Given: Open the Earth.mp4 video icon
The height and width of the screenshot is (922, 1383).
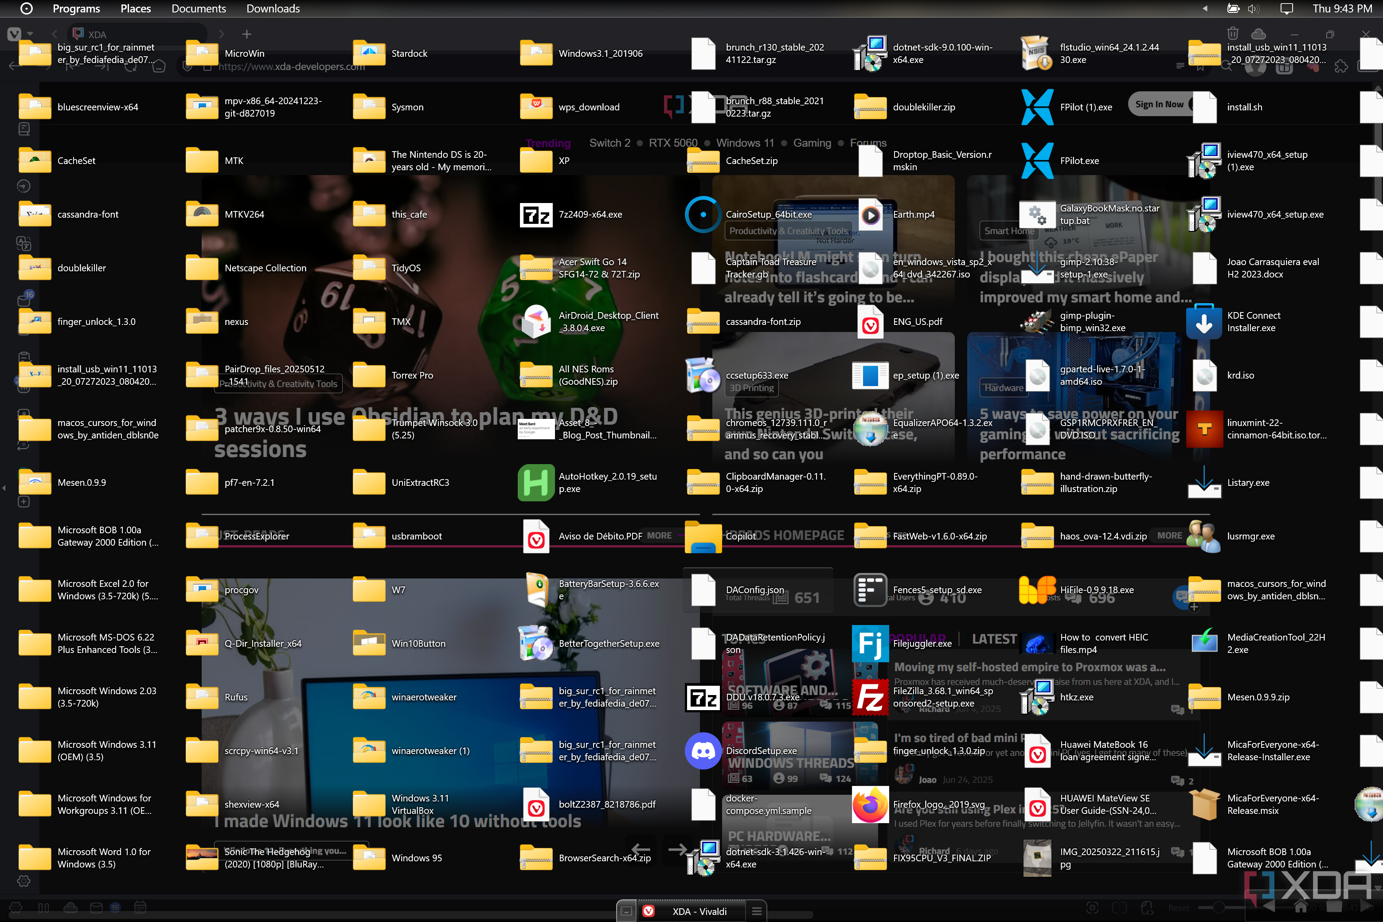Looking at the screenshot, I should tap(870, 215).
